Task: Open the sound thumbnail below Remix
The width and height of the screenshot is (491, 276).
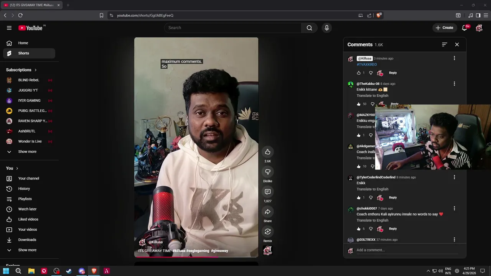Action: pyautogui.click(x=268, y=250)
